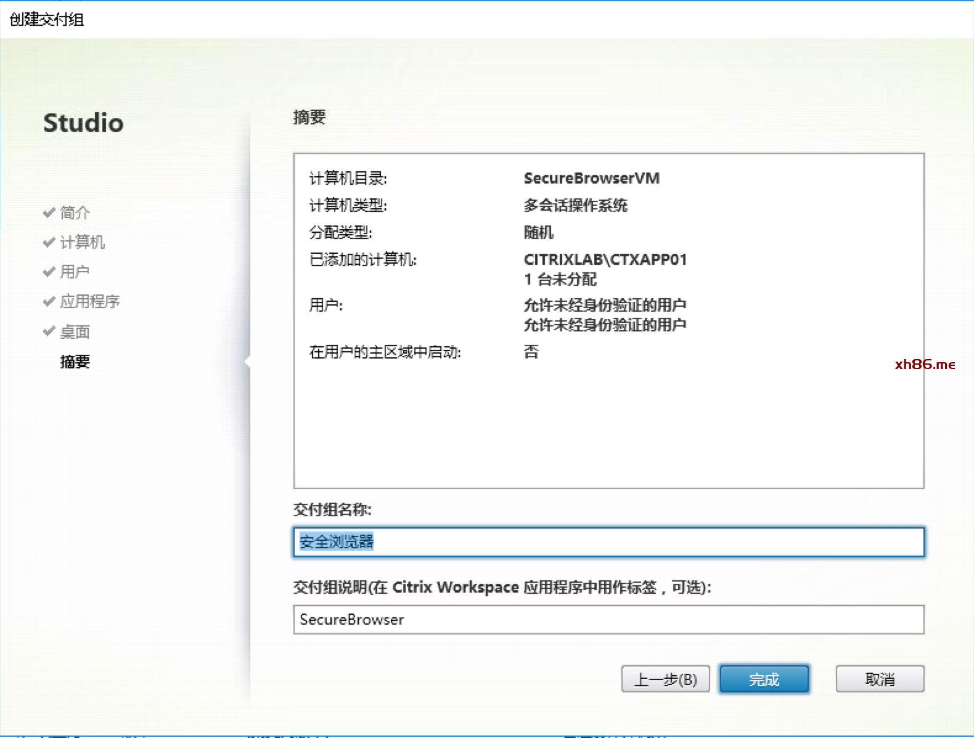Image resolution: width=974 pixels, height=738 pixels.
Task: Click the 交付组名称 field containing 安全浏览器
Action: 608,542
